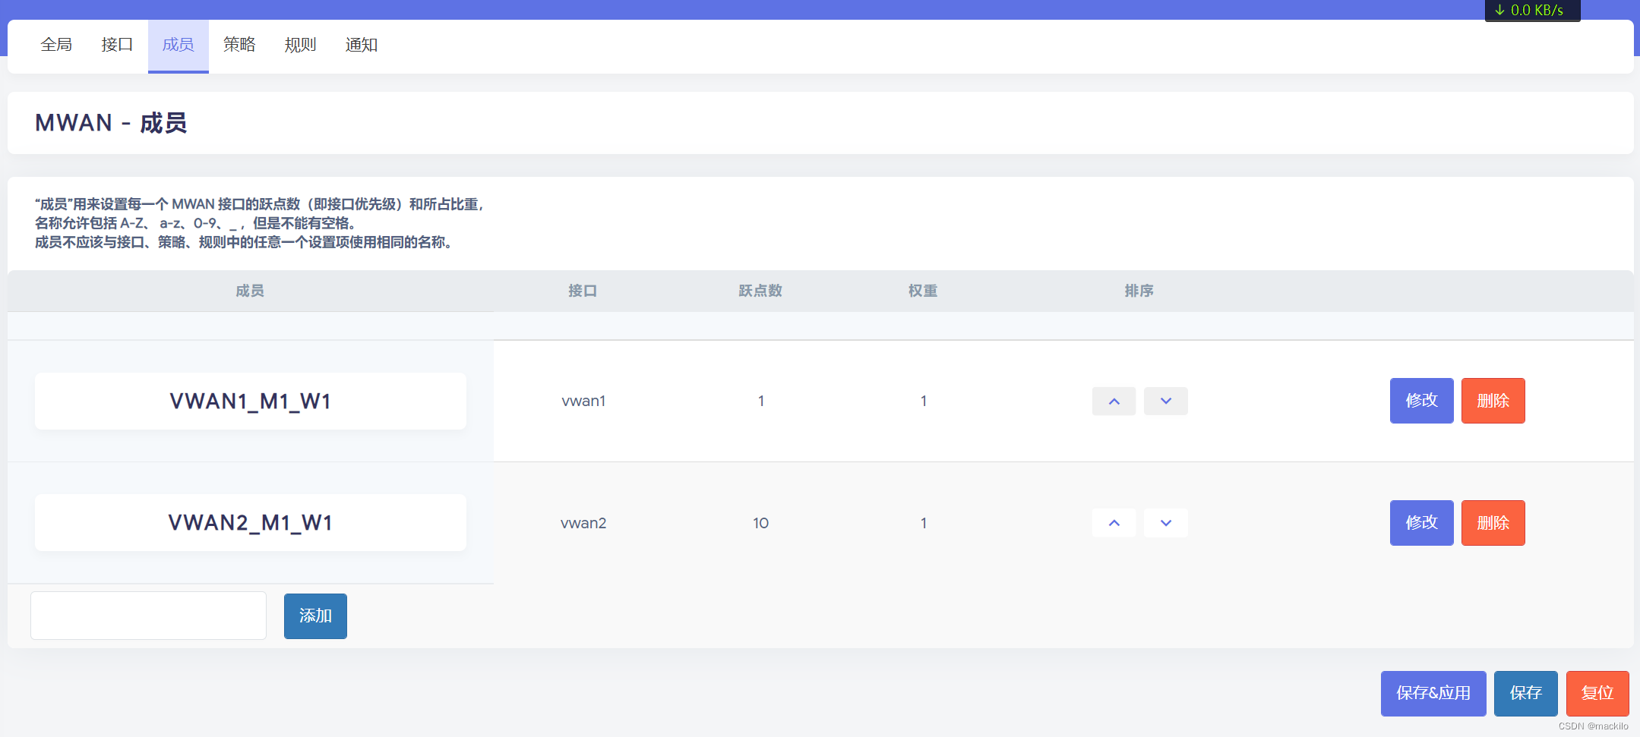
Task: Select the 成员 tab
Action: click(x=179, y=45)
